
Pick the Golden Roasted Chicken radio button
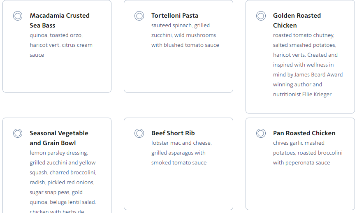[261, 16]
